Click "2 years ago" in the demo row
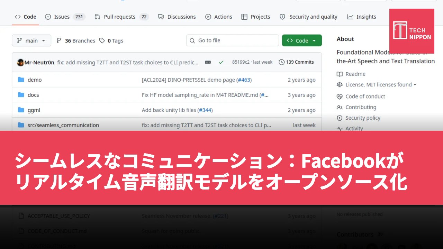Screen dimensions: 443x249 coord(302,80)
